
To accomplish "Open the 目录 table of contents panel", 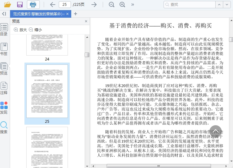I will [4, 30].
